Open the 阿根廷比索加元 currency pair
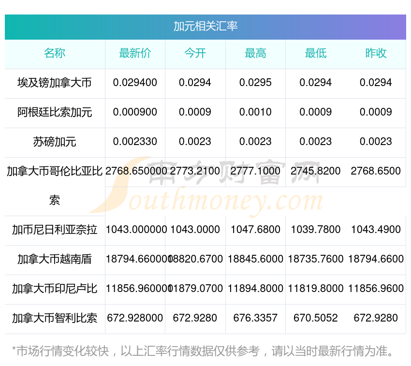 coord(55,112)
